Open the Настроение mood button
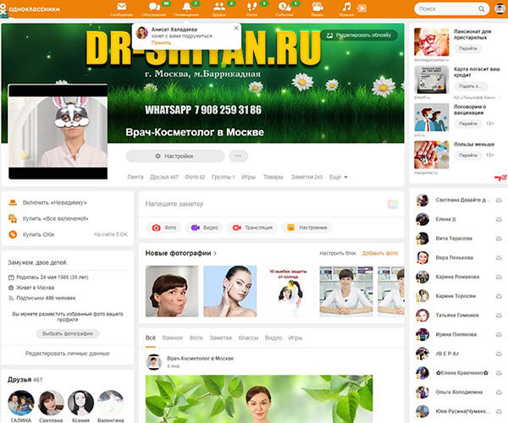Screen dimensions: 508x423 [x=307, y=228]
